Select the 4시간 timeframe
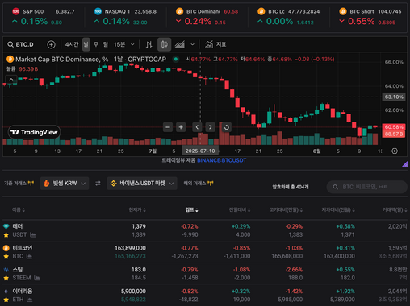The height and width of the screenshot is (306, 410). tap(72, 44)
